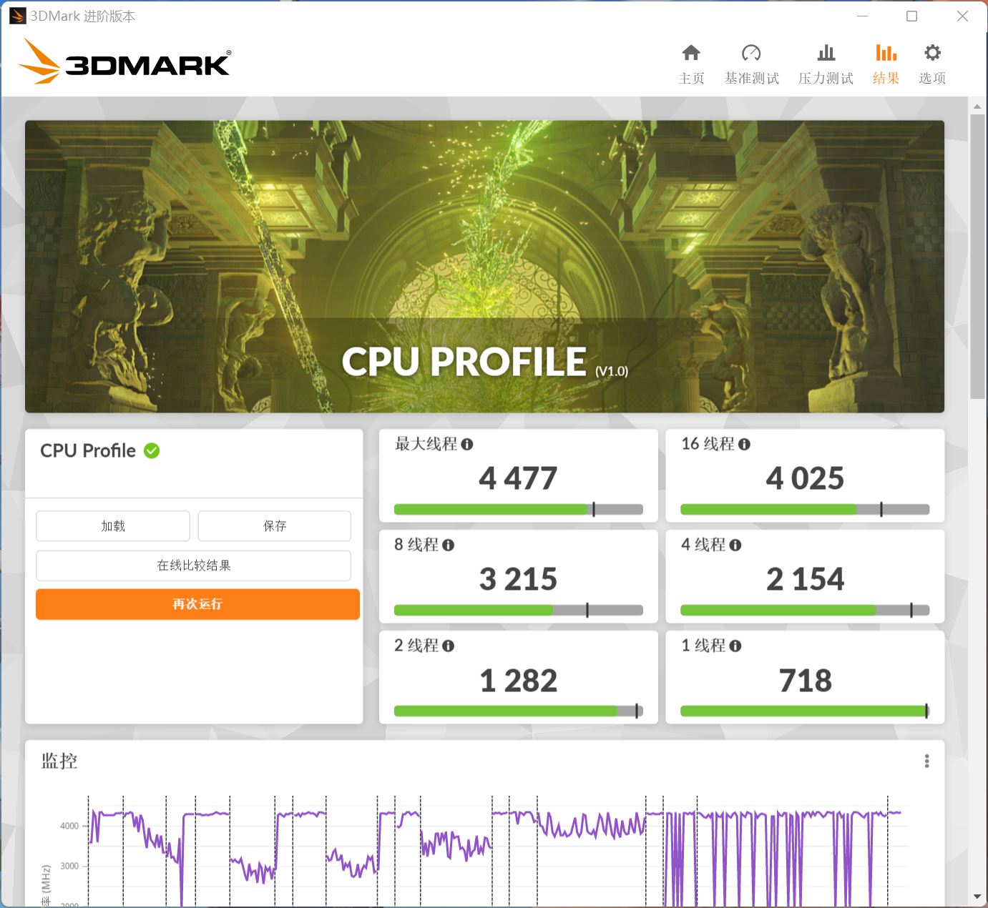Click the info icon beside 16 线程
The image size is (988, 908).
744,445
